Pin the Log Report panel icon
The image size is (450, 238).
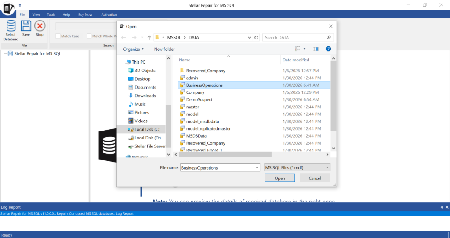coord(442,207)
